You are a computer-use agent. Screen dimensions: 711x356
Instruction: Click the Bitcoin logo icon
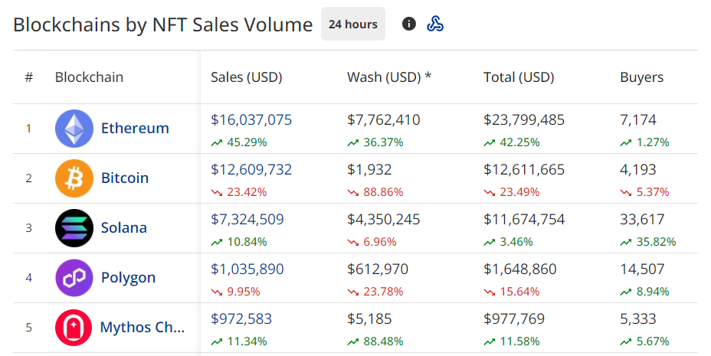pos(74,178)
